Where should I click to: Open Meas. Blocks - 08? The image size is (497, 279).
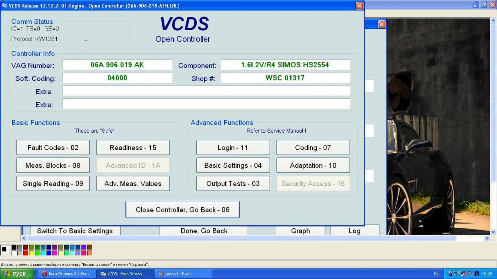53,165
